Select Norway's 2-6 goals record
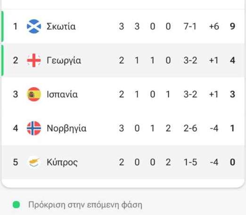This screenshot has width=246, height=215. (x=190, y=128)
